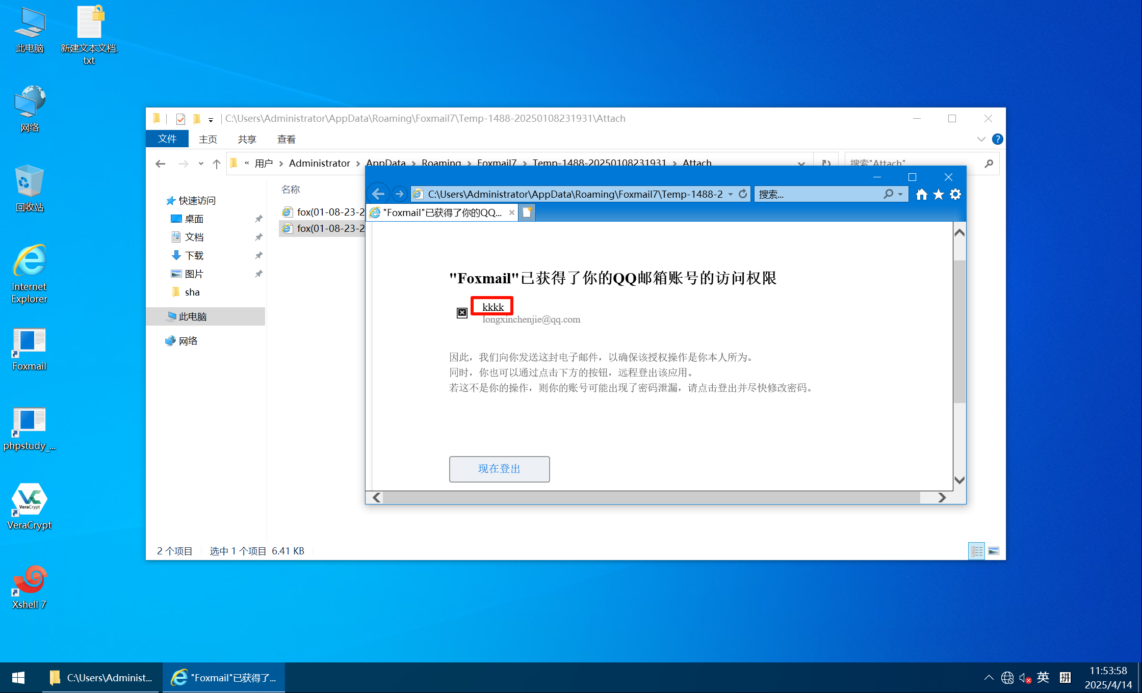Click 用户 in the breadcrumb path
Viewport: 1142px width, 693px height.
264,163
